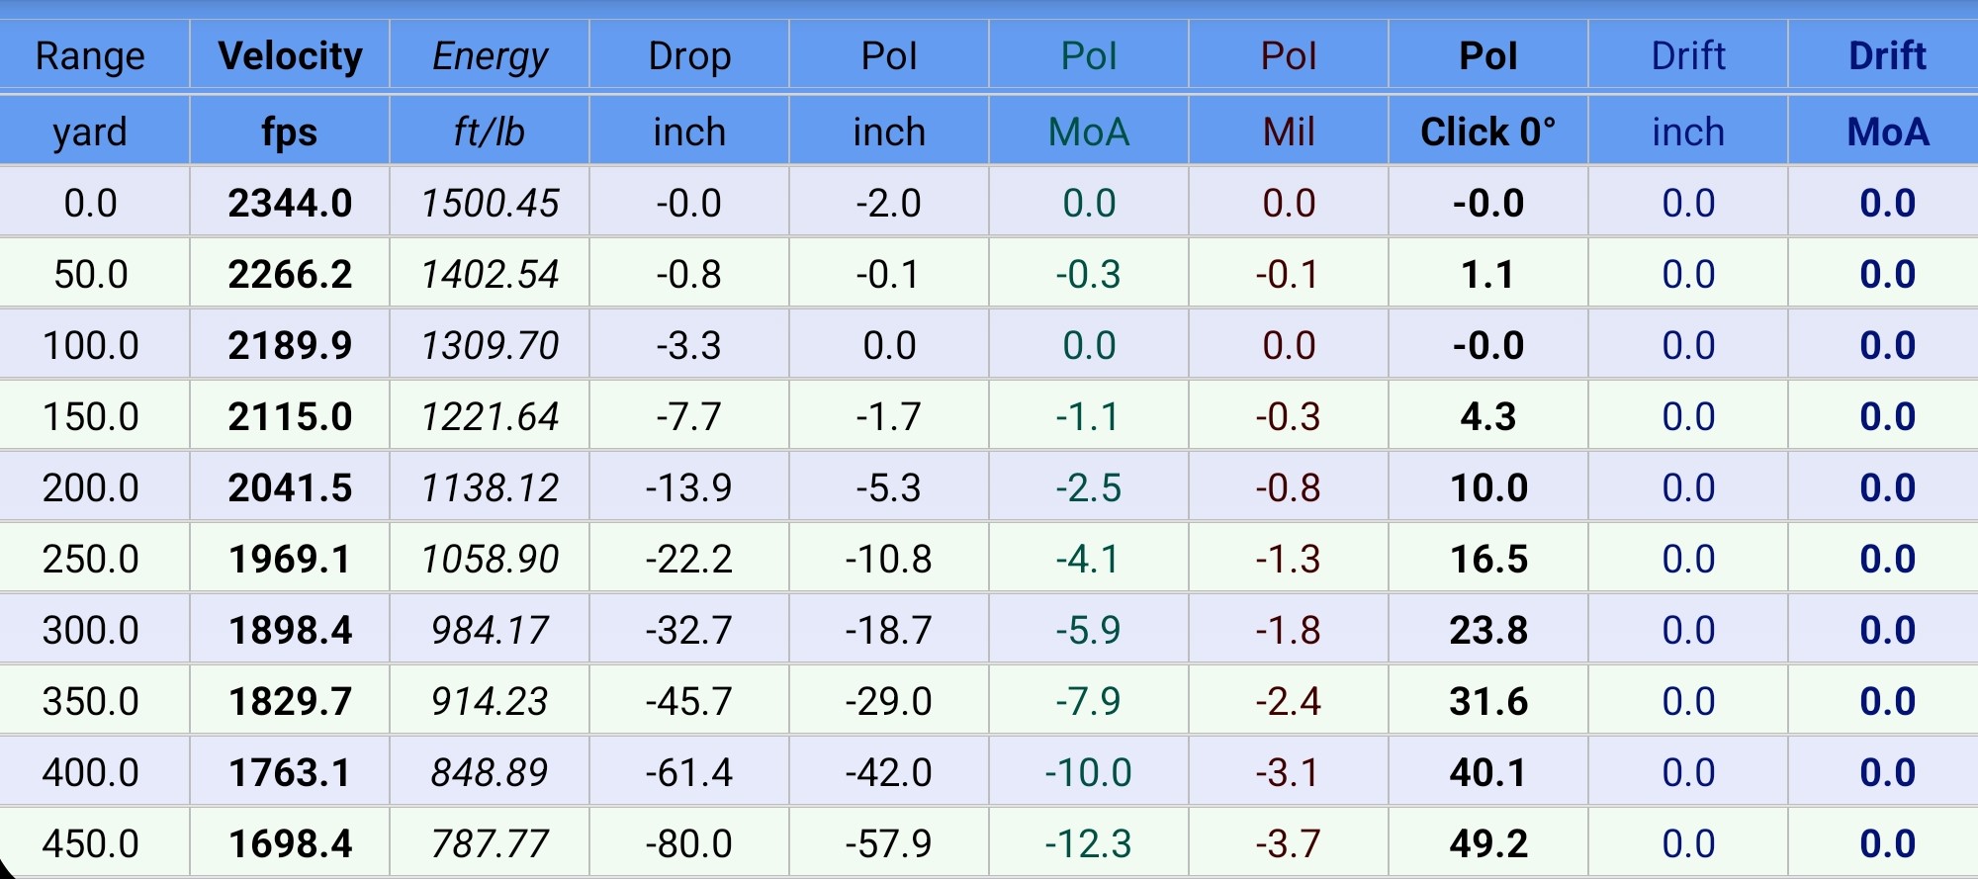The image size is (1978, 879).
Task: Click the Velocity column header
Action: [290, 56]
